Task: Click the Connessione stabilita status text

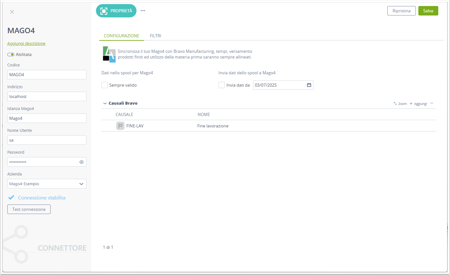Action: point(42,198)
